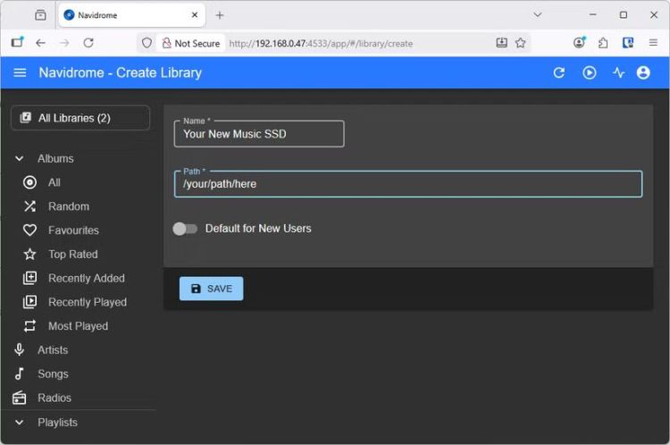Bookmark the page with the star icon
This screenshot has height=445, width=670.
[521, 42]
